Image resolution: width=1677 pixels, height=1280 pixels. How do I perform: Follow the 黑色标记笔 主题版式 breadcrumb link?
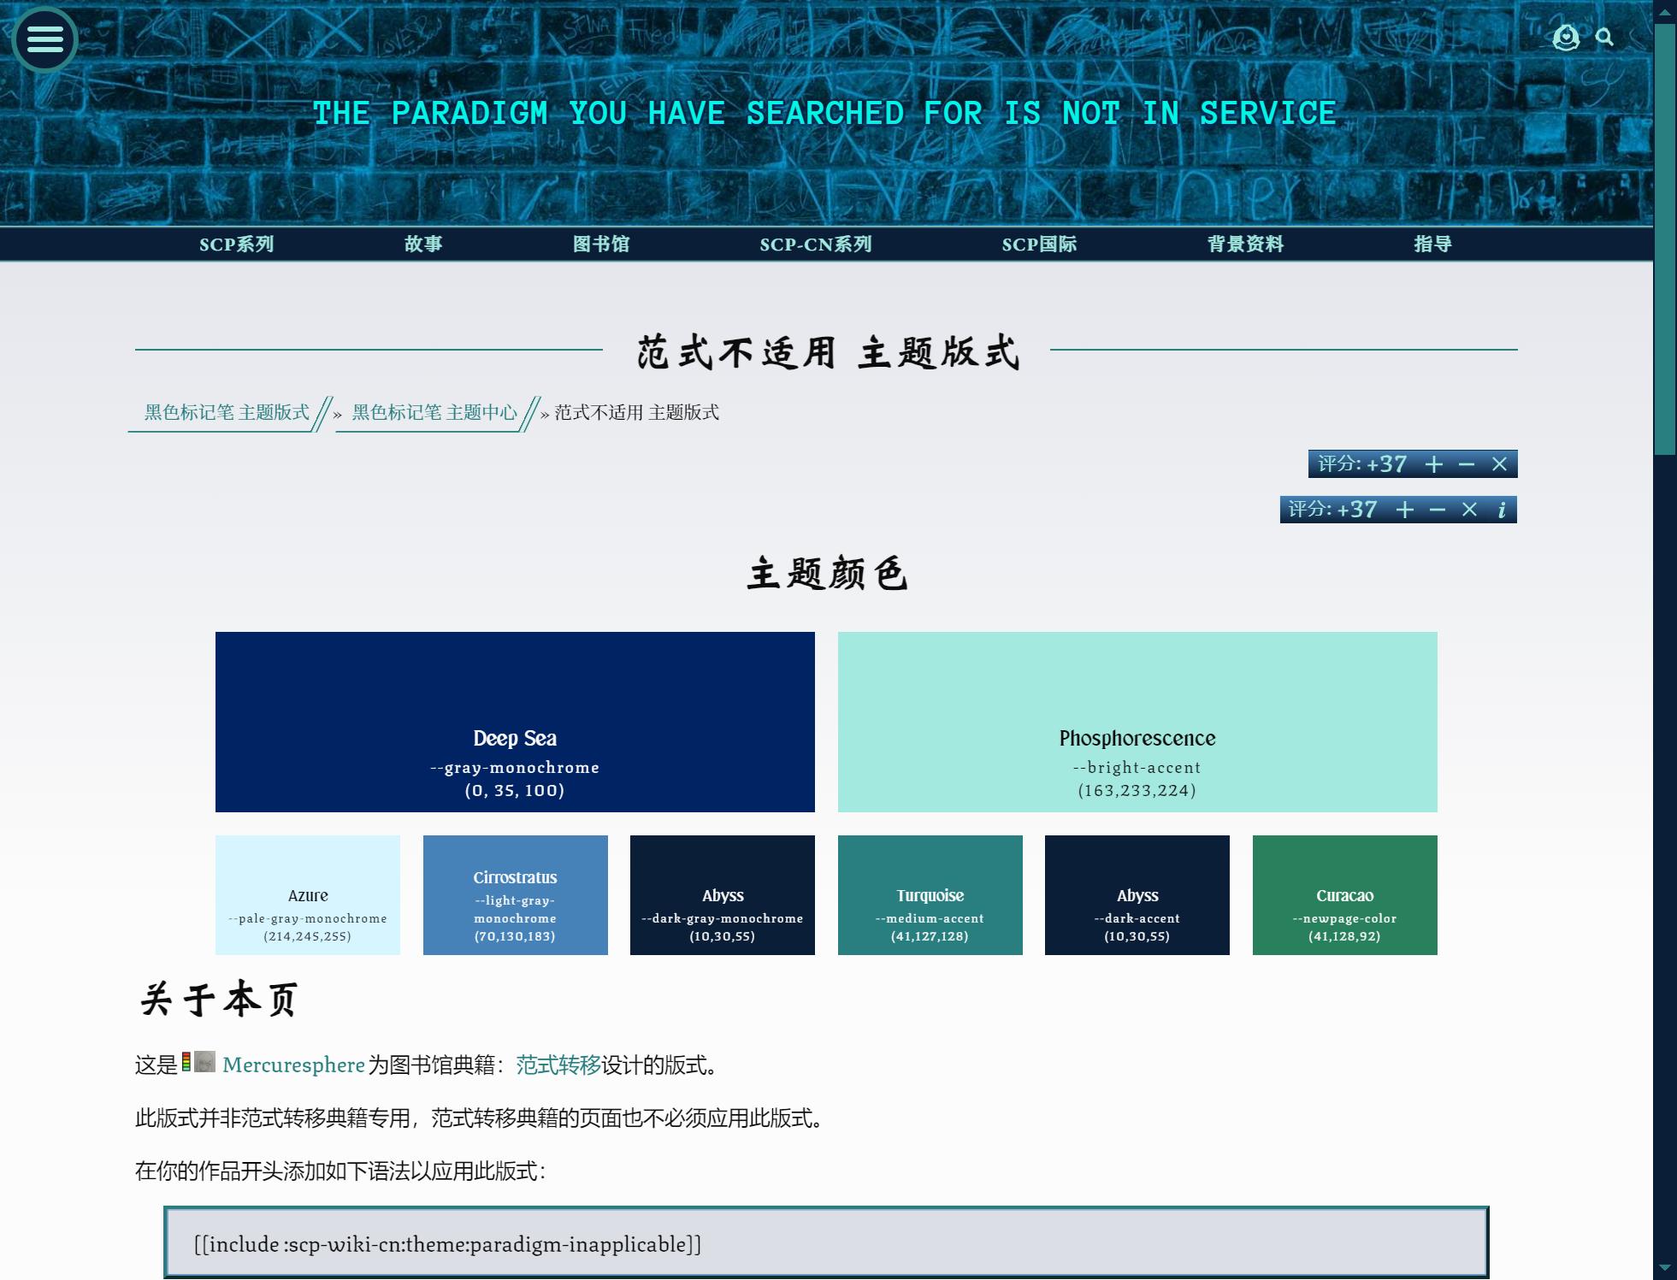tap(227, 413)
